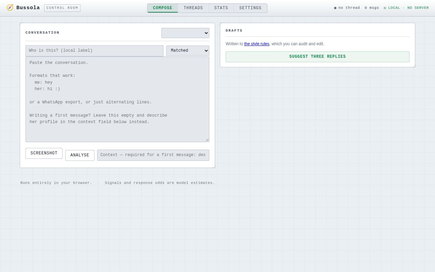
Task: Go to the Settings tab
Action: (x=250, y=8)
